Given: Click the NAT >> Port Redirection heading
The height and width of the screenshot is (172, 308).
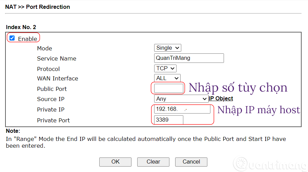Looking at the screenshot, I should pyautogui.click(x=38, y=7).
